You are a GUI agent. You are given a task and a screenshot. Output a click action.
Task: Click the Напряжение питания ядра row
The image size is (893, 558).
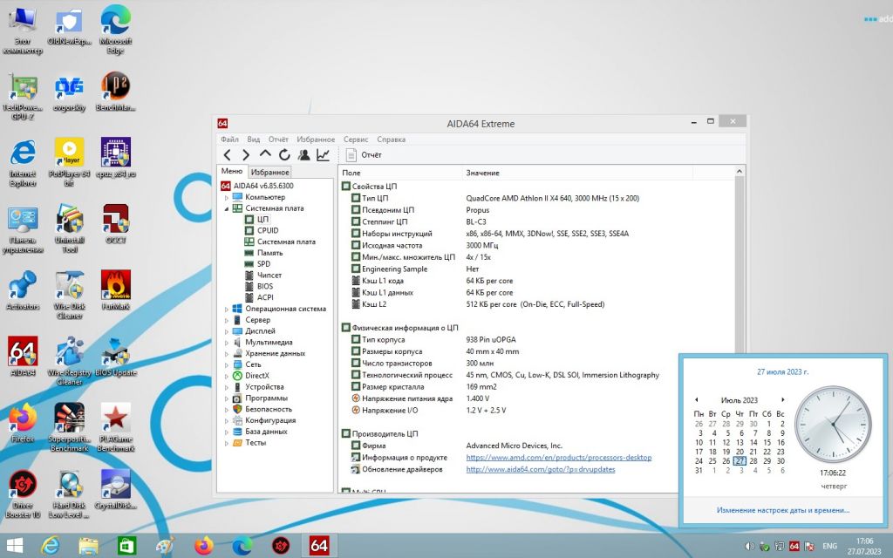420,398
